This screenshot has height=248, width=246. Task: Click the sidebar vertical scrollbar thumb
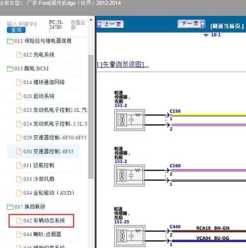pos(91,117)
